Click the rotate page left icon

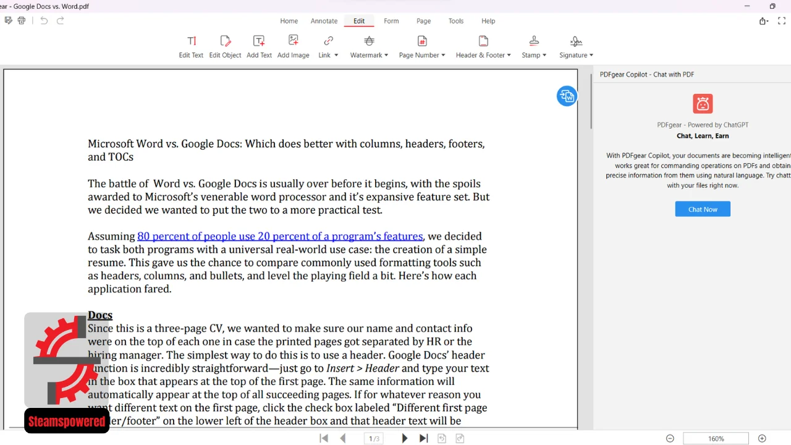(x=442, y=438)
